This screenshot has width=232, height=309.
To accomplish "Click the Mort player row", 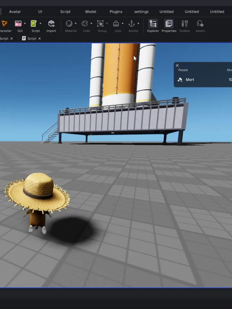I will click(203, 80).
